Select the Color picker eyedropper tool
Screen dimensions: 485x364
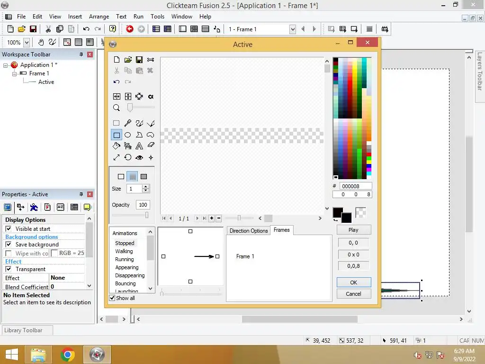tap(128, 123)
